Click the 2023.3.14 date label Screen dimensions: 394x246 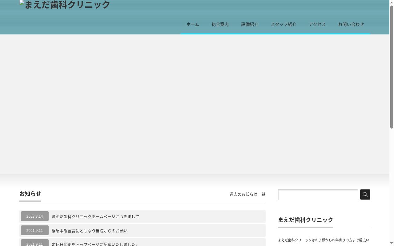(35, 216)
